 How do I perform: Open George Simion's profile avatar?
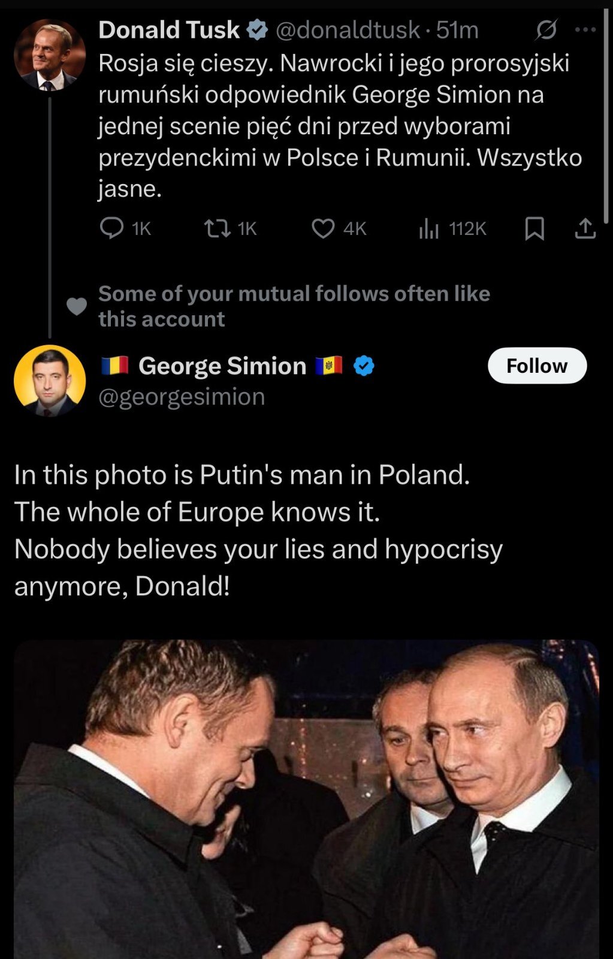[49, 381]
